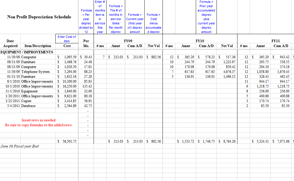Image resolution: width=294 pixels, height=181 pixels.
Task: Click the per-month value 88.23
Action: (88, 72)
